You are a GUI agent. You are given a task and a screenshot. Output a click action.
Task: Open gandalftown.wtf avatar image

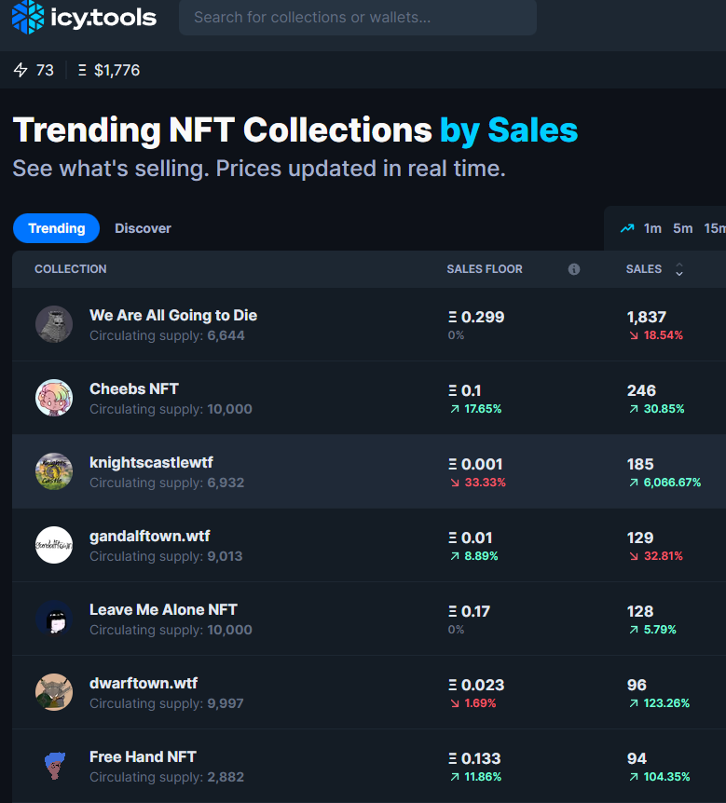coord(54,545)
